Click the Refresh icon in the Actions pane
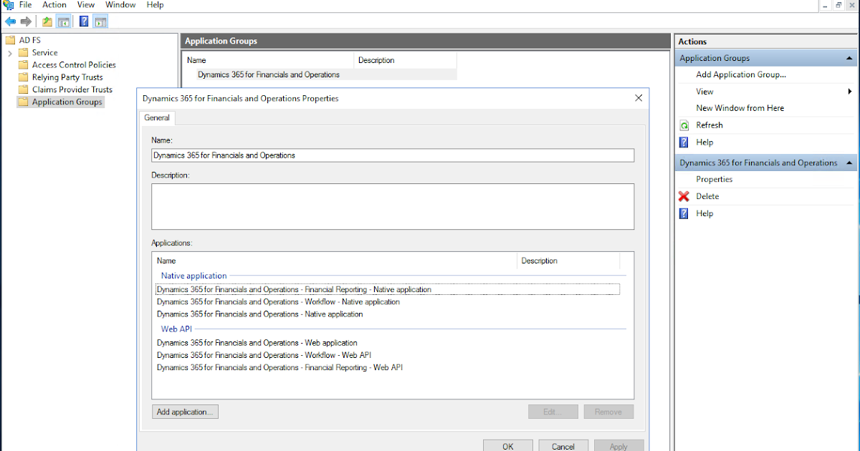Viewport: 860px width, 451px height. [x=683, y=125]
